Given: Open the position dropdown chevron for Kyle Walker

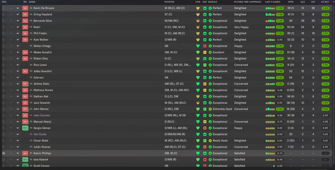Looking at the screenshot, I should (18, 40).
